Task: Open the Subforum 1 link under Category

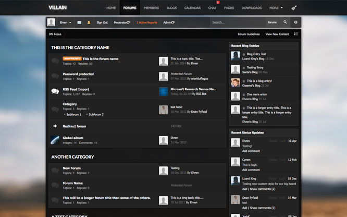Action: (x=73, y=114)
